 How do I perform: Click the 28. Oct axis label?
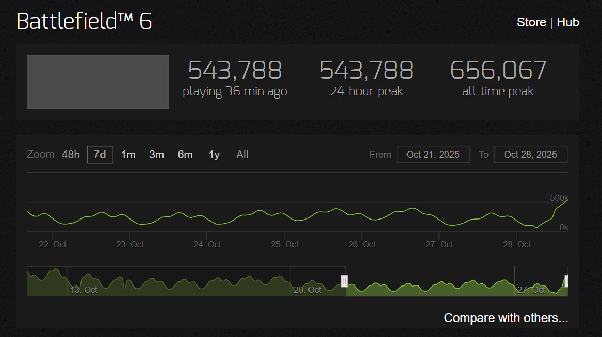click(x=517, y=244)
